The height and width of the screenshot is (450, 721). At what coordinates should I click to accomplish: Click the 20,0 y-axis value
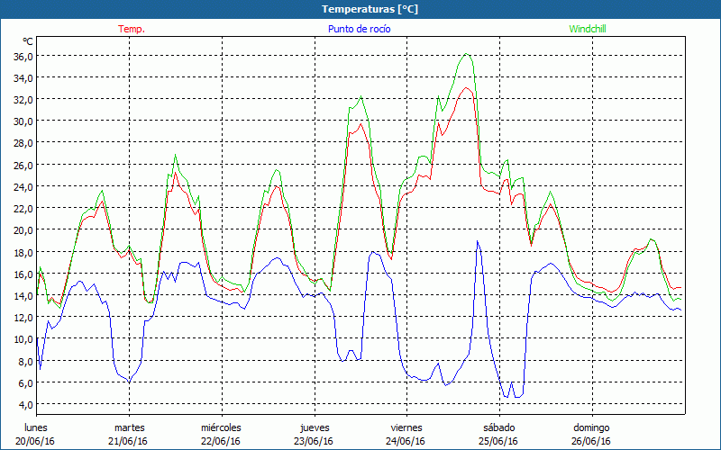click(23, 230)
